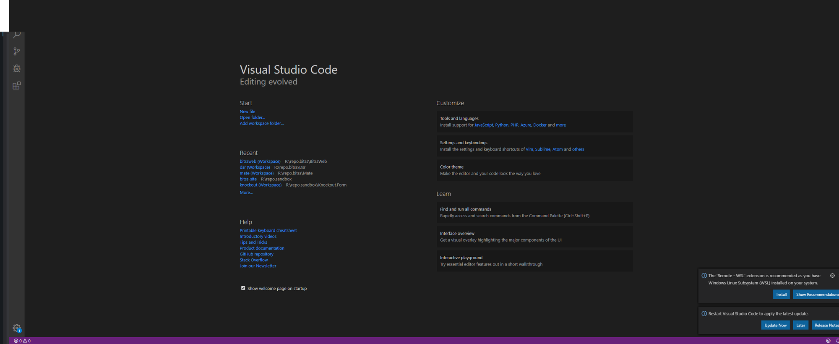The width and height of the screenshot is (839, 344).
Task: Click 'more' in Tools and languages
Action: click(561, 125)
